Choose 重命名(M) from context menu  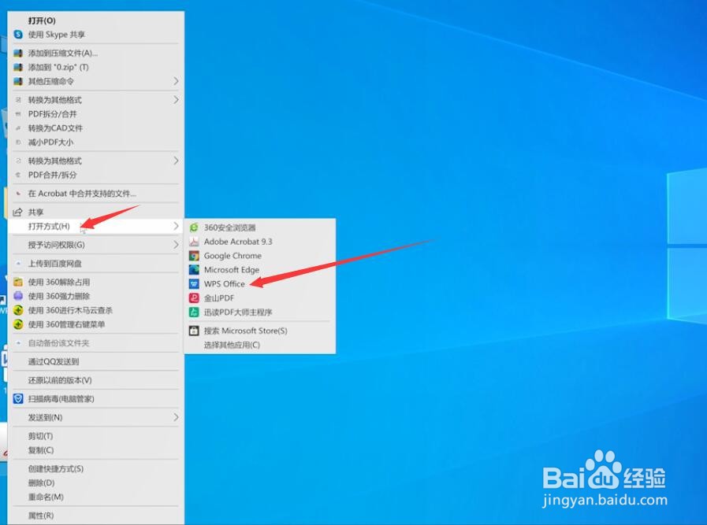pos(95,497)
